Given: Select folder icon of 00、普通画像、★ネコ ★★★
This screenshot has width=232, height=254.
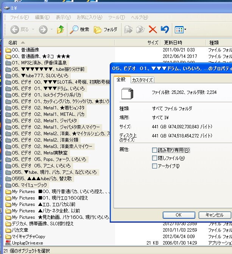Looking at the screenshot, I should [x=8, y=56].
